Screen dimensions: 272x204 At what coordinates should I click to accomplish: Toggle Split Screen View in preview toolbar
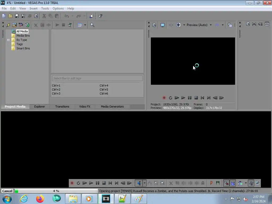click(178, 25)
